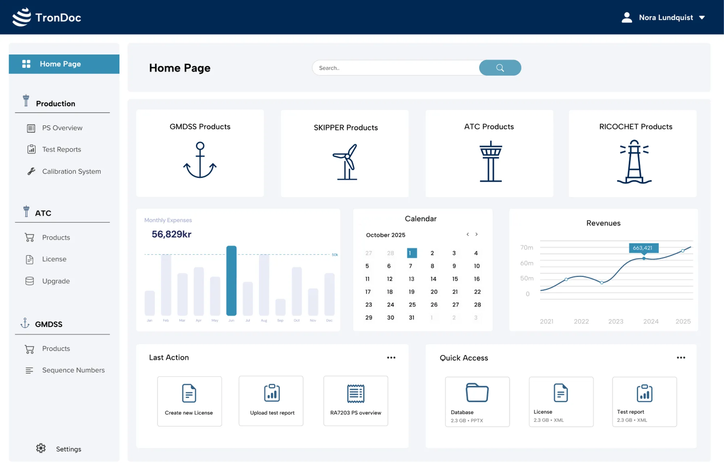Click the Database folder icon in Quick Access

(477, 393)
